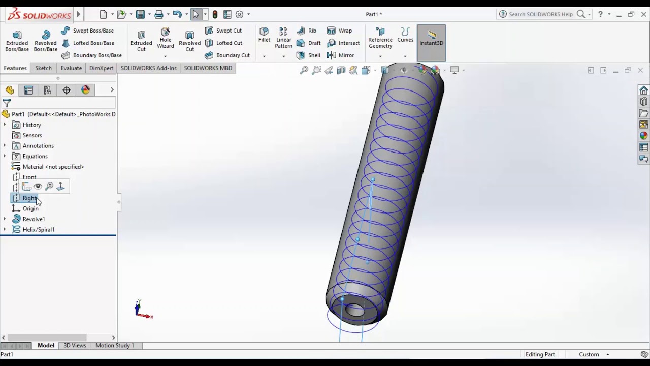Open the SOLIDWORKS Add-Ins tab

point(148,68)
